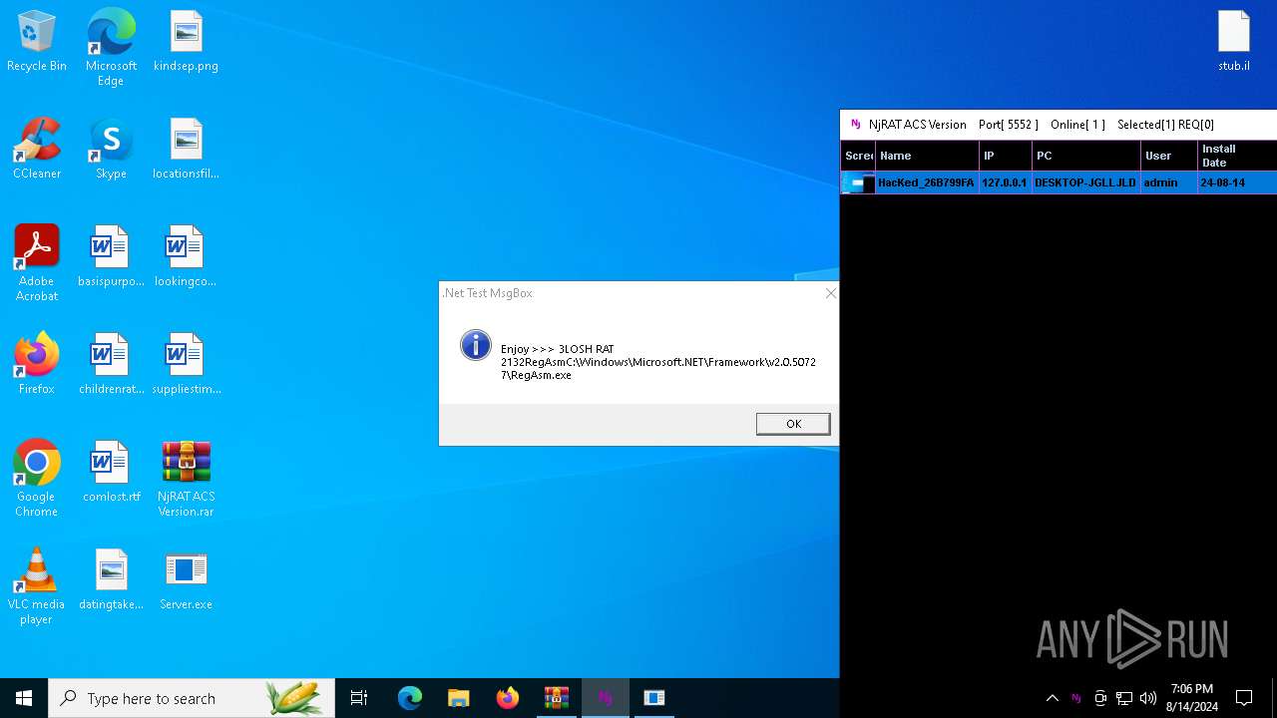Switch to NjRAT taskbar button
The image size is (1277, 718).
click(x=606, y=698)
